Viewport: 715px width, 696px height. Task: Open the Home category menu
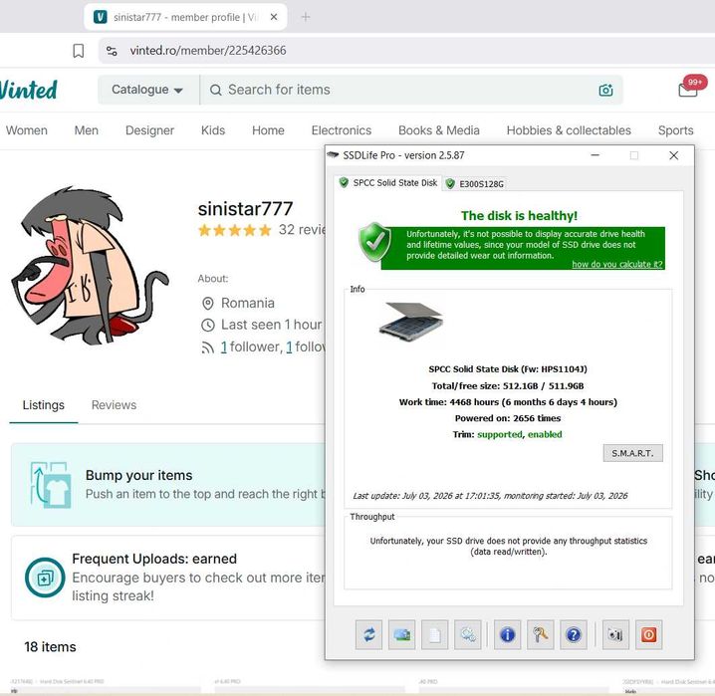click(268, 130)
